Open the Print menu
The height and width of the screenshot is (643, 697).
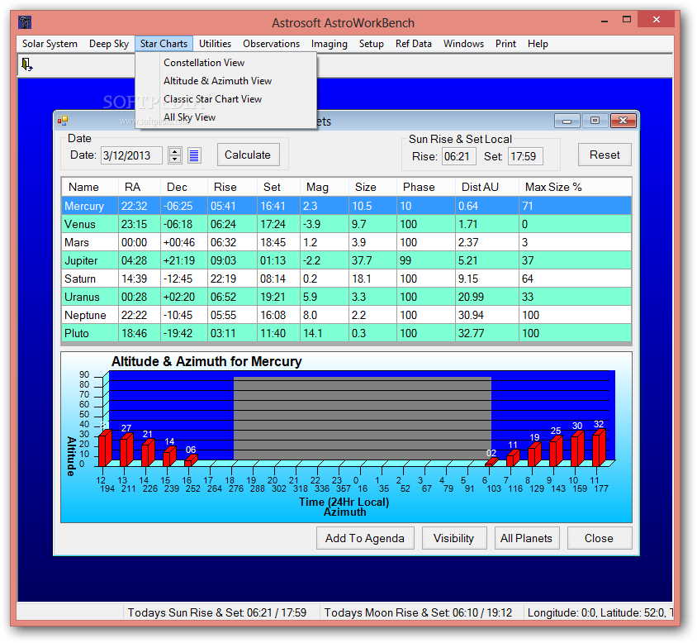506,44
